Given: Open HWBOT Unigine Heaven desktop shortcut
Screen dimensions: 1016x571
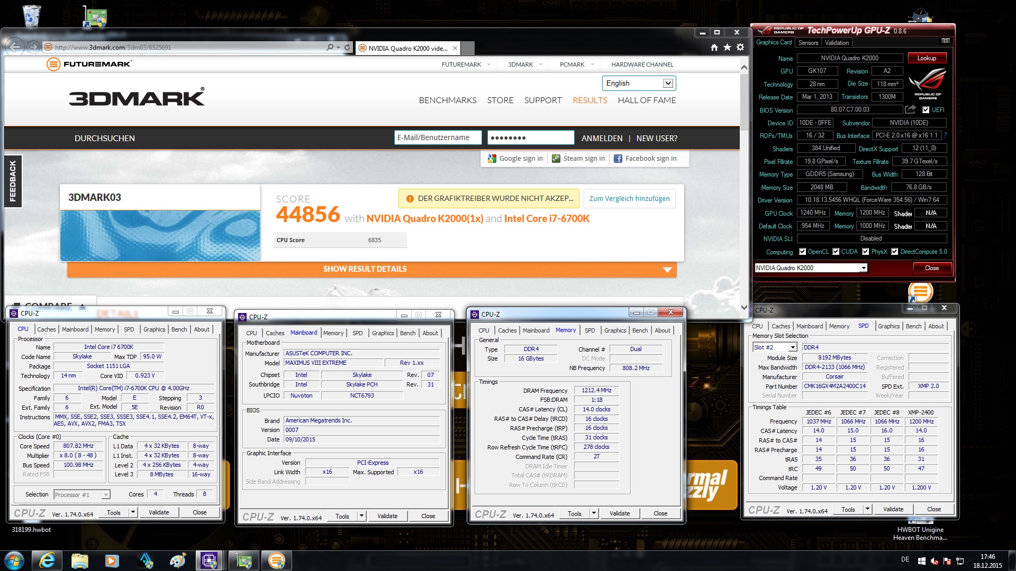Looking at the screenshot, I should (920, 533).
